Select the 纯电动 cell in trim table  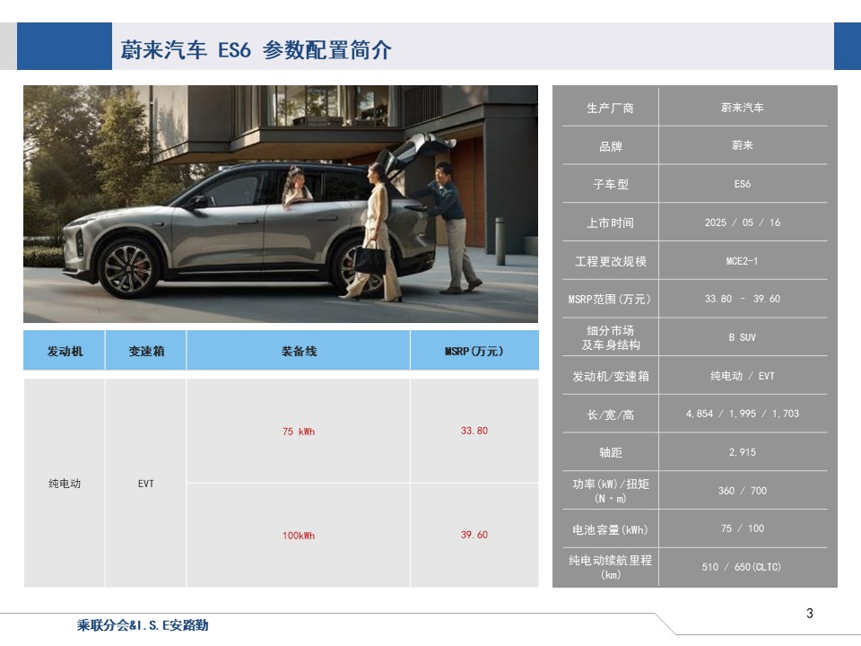(x=65, y=484)
